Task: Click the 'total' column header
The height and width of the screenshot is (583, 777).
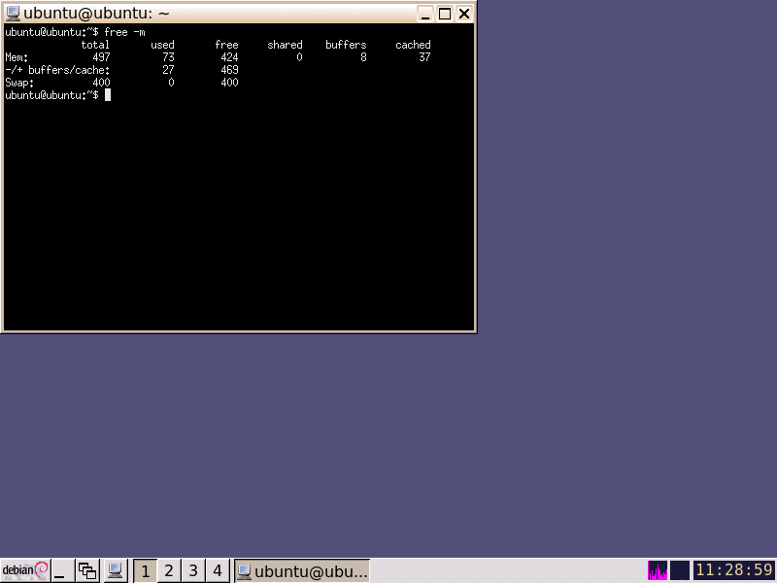Action: 95,45
